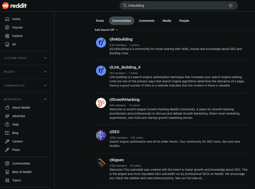
Task: Click the r/bigseo community avatar
Action: point(101,163)
